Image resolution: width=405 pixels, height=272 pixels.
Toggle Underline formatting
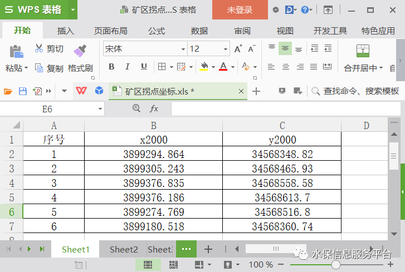click(x=144, y=67)
